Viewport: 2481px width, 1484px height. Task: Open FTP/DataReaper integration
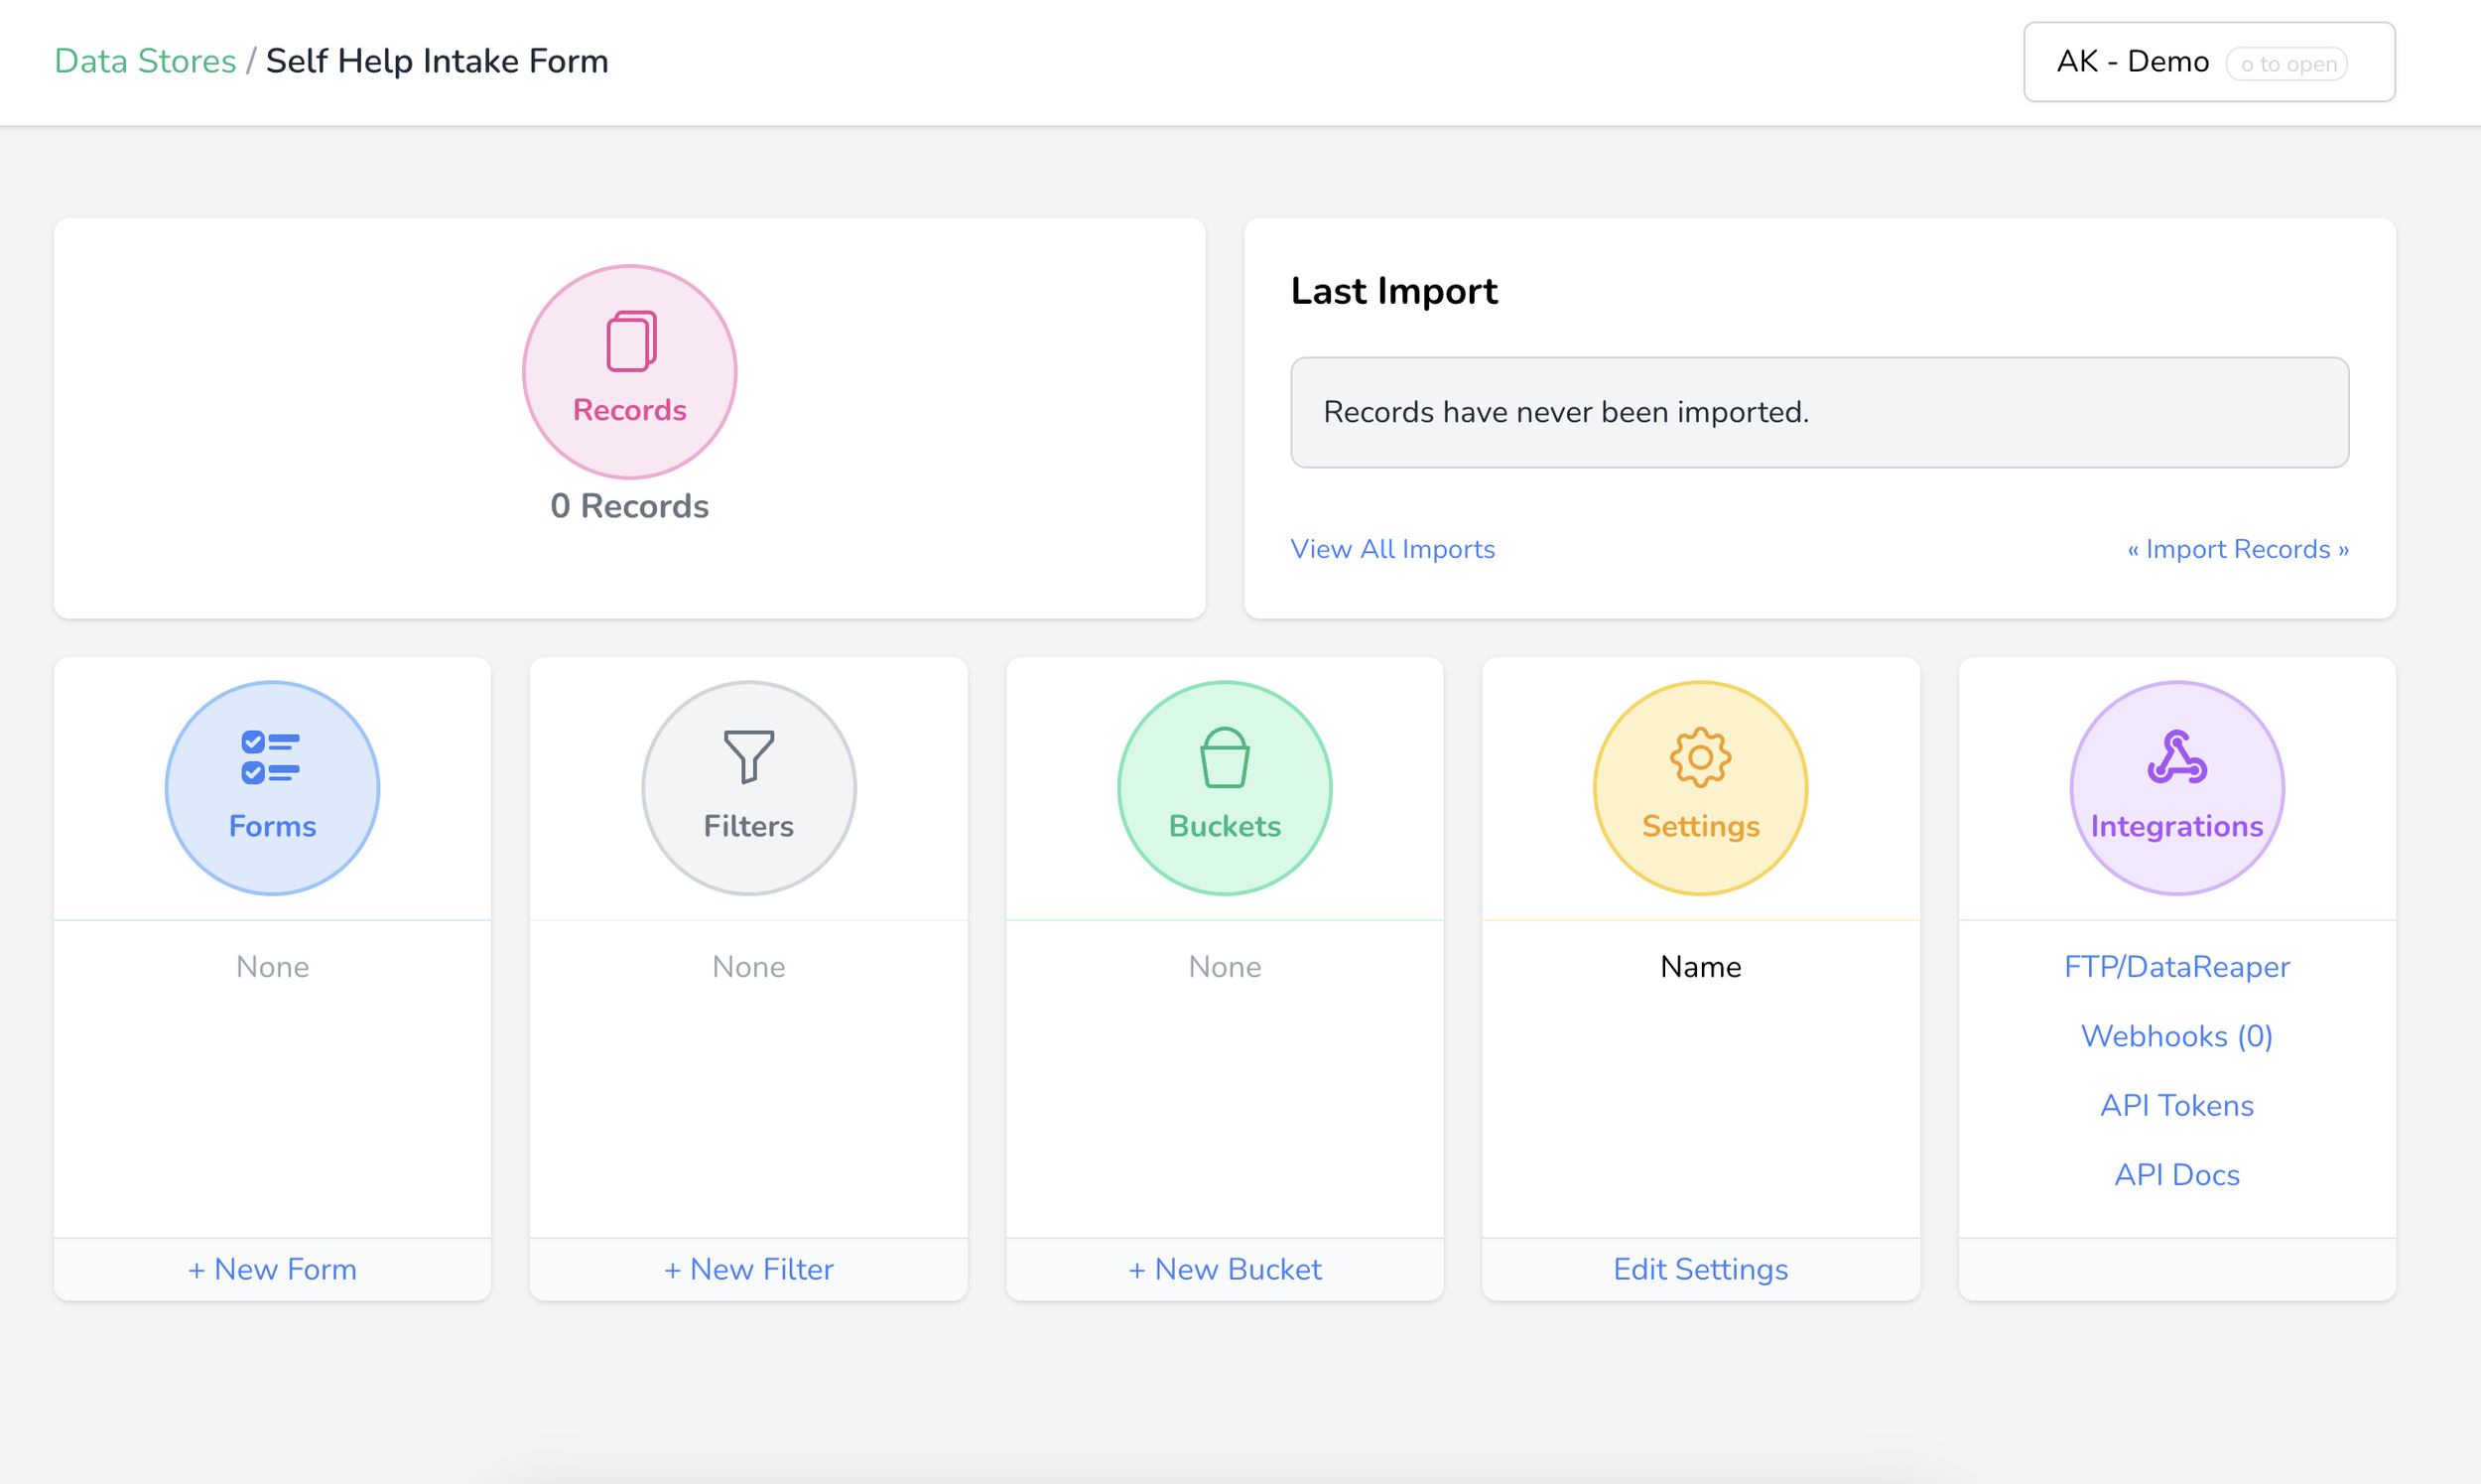(2177, 967)
